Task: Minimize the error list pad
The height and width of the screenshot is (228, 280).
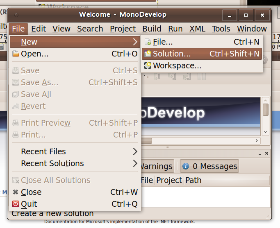Action: tap(260, 154)
